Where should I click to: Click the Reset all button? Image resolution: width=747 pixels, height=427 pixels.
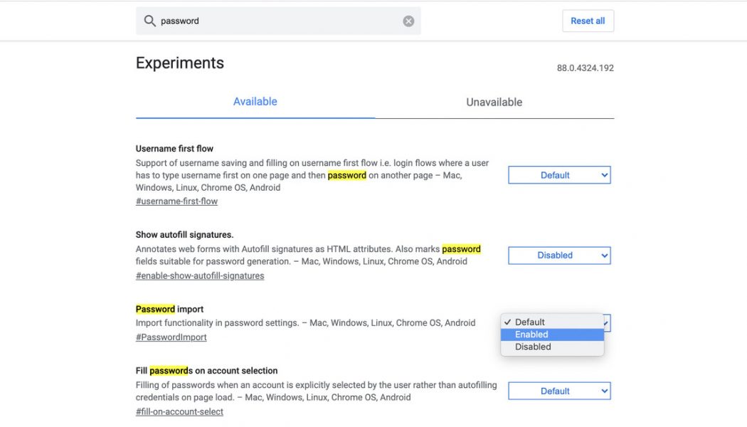coord(588,21)
